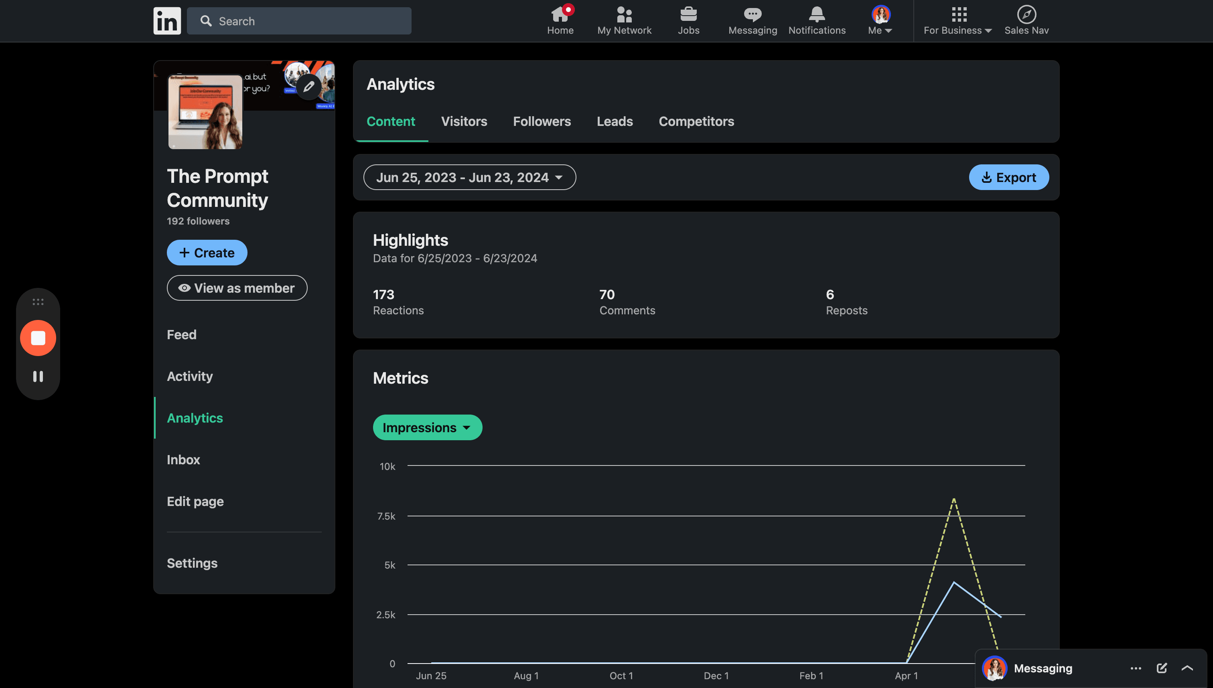This screenshot has height=688, width=1213.
Task: Open Edit page in the sidebar
Action: point(195,501)
